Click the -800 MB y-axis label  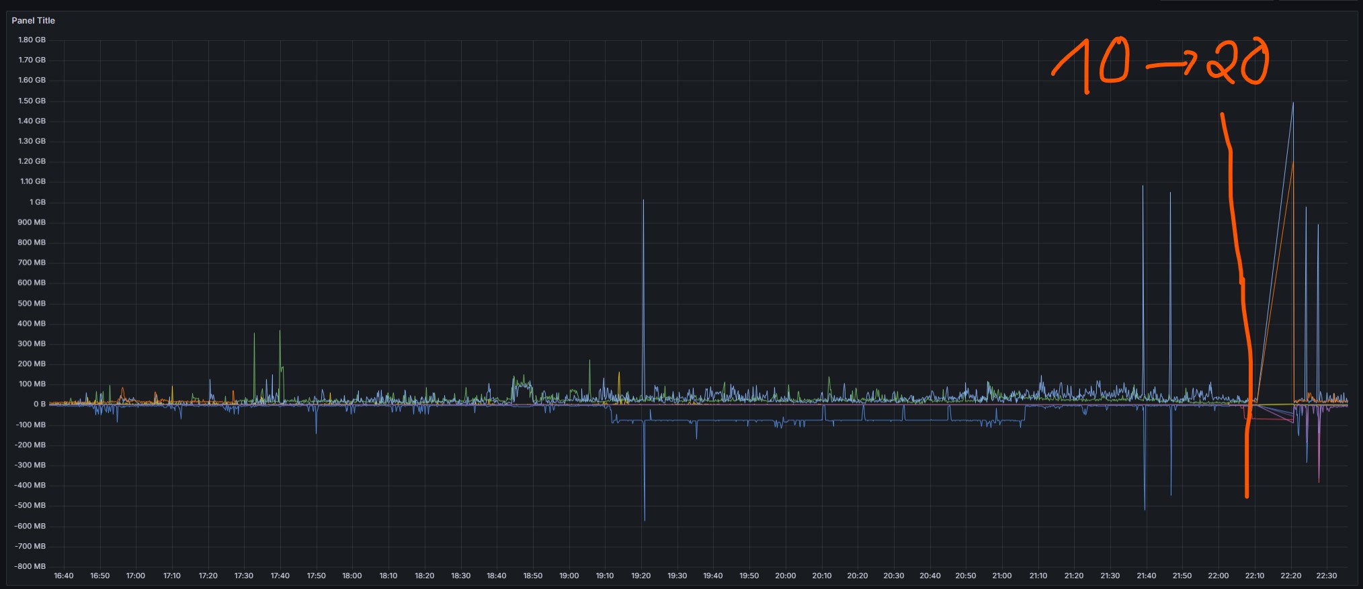click(x=30, y=567)
